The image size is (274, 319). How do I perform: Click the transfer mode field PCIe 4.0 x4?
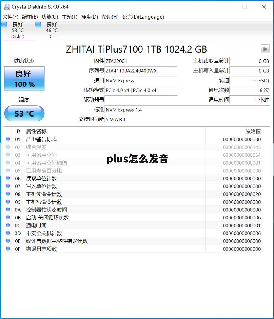[x=141, y=90]
